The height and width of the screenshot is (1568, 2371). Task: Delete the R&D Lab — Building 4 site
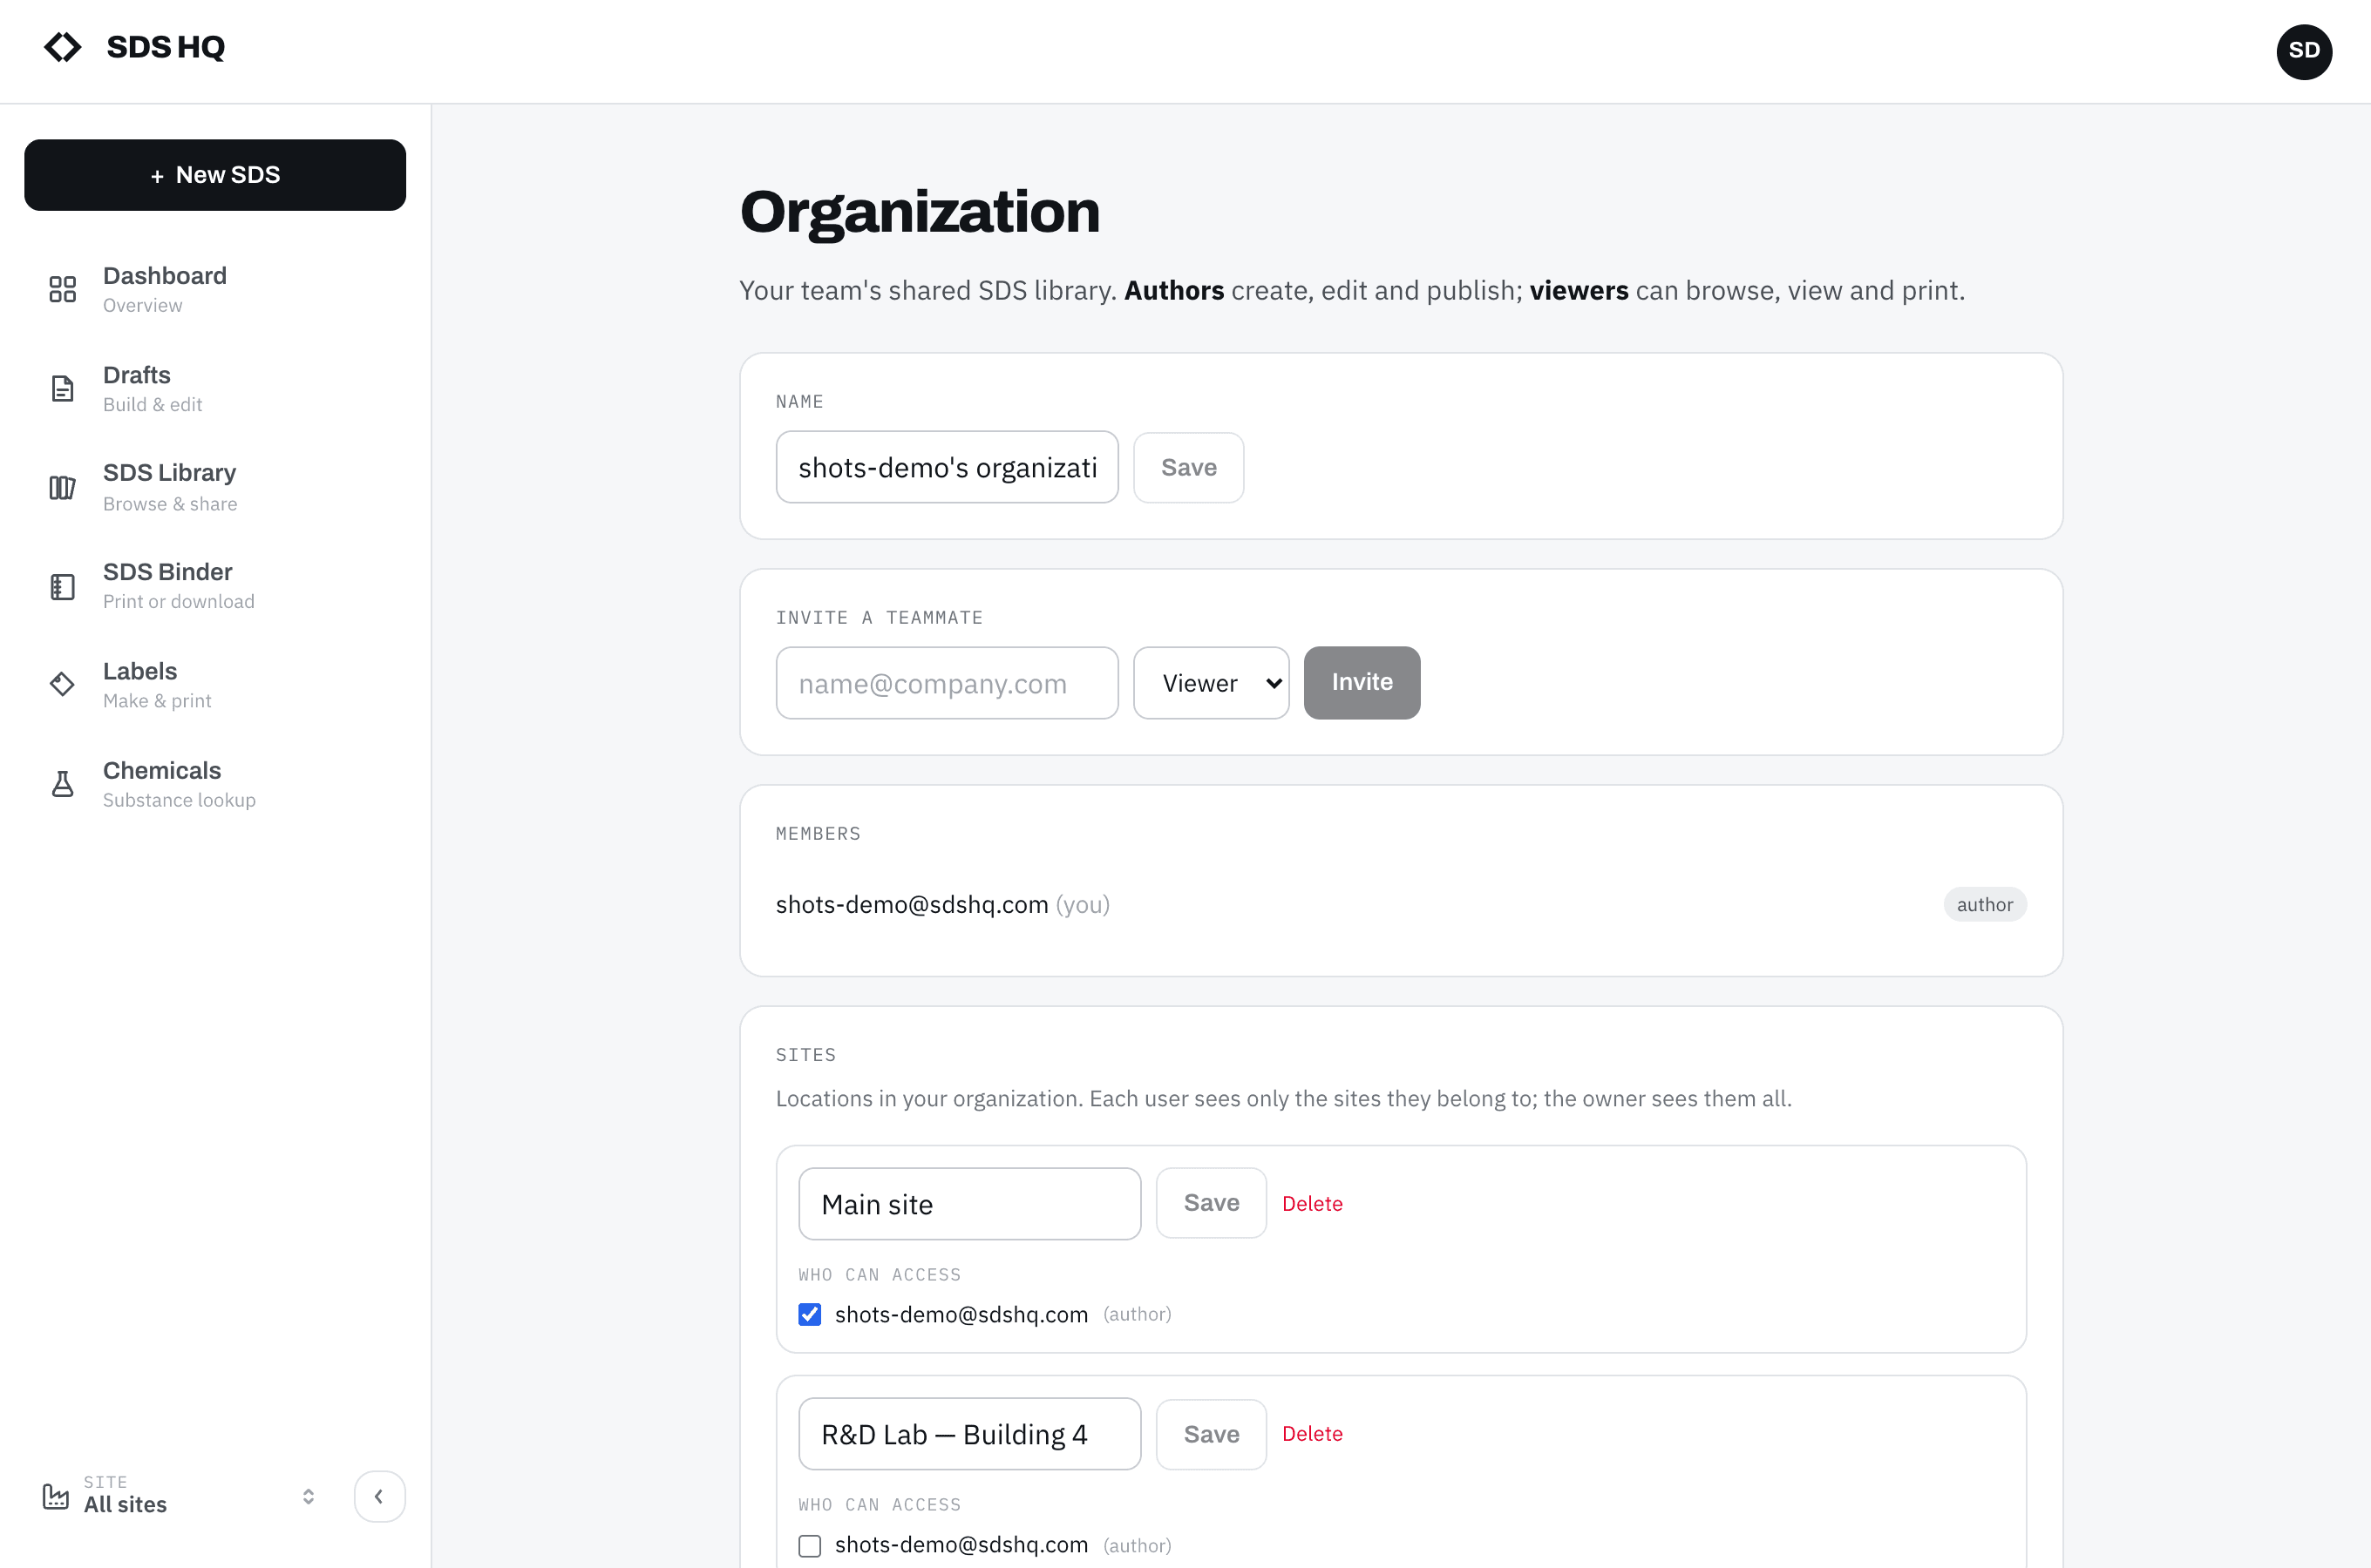click(1312, 1434)
